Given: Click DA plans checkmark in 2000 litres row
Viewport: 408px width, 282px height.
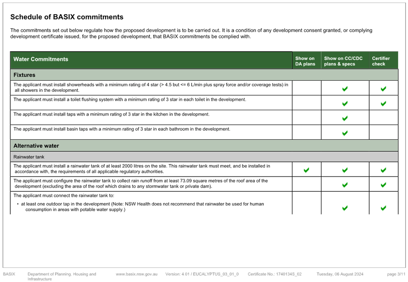Looking at the screenshot, I should [306, 170].
